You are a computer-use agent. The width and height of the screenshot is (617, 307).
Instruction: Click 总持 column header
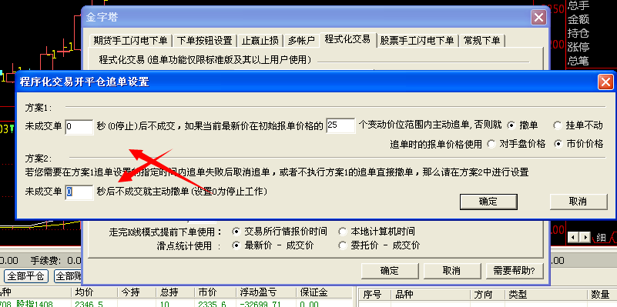175,293
